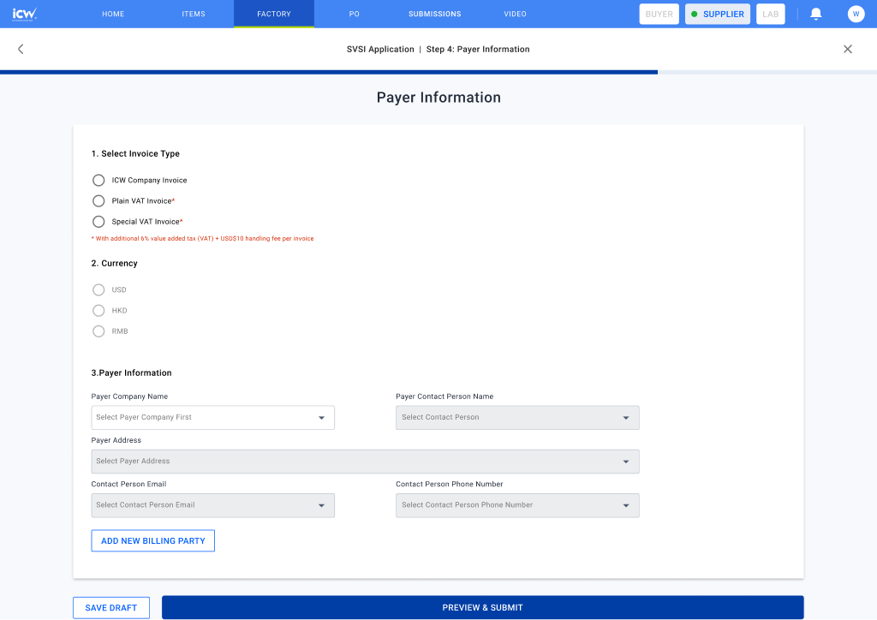Screen dimensions: 877x620
Task: Click the '1. Select Invoice Type' heading
Action: click(x=135, y=154)
